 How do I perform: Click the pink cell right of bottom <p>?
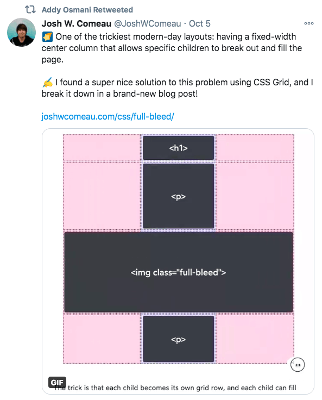point(255,339)
